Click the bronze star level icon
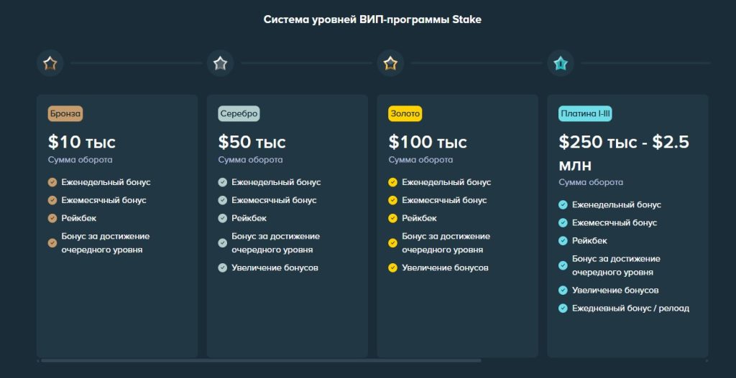Viewport: 736px width, 378px height. [50, 64]
